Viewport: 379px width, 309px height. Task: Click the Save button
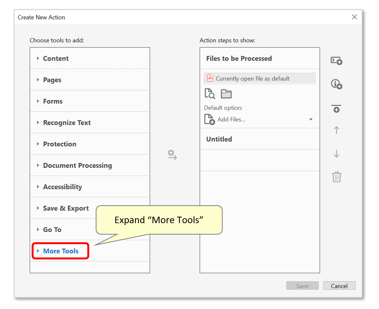(x=302, y=286)
